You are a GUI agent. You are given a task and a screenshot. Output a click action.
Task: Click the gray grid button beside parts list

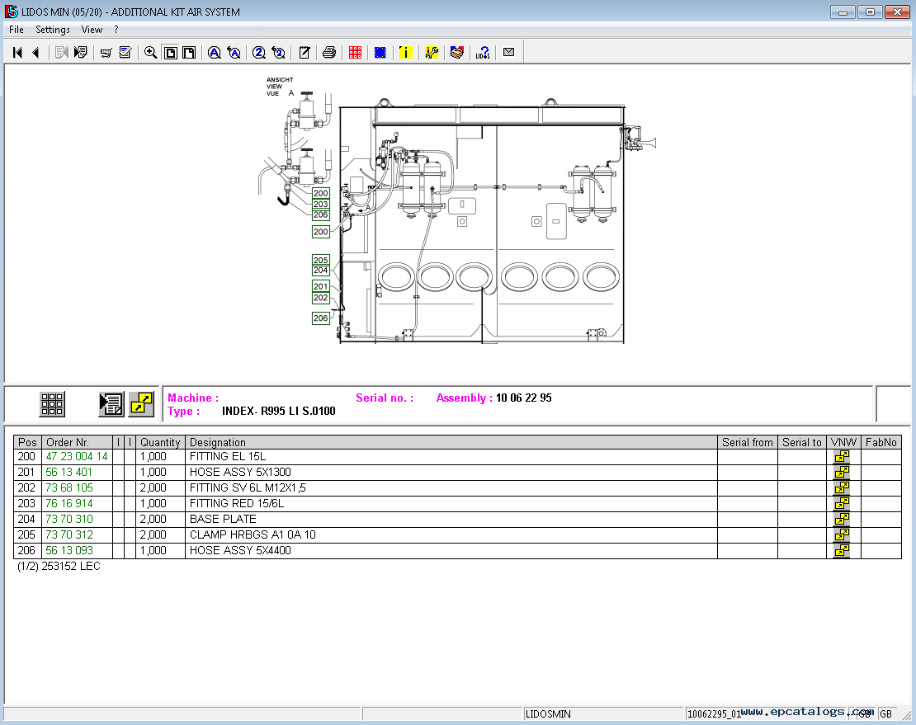click(52, 404)
